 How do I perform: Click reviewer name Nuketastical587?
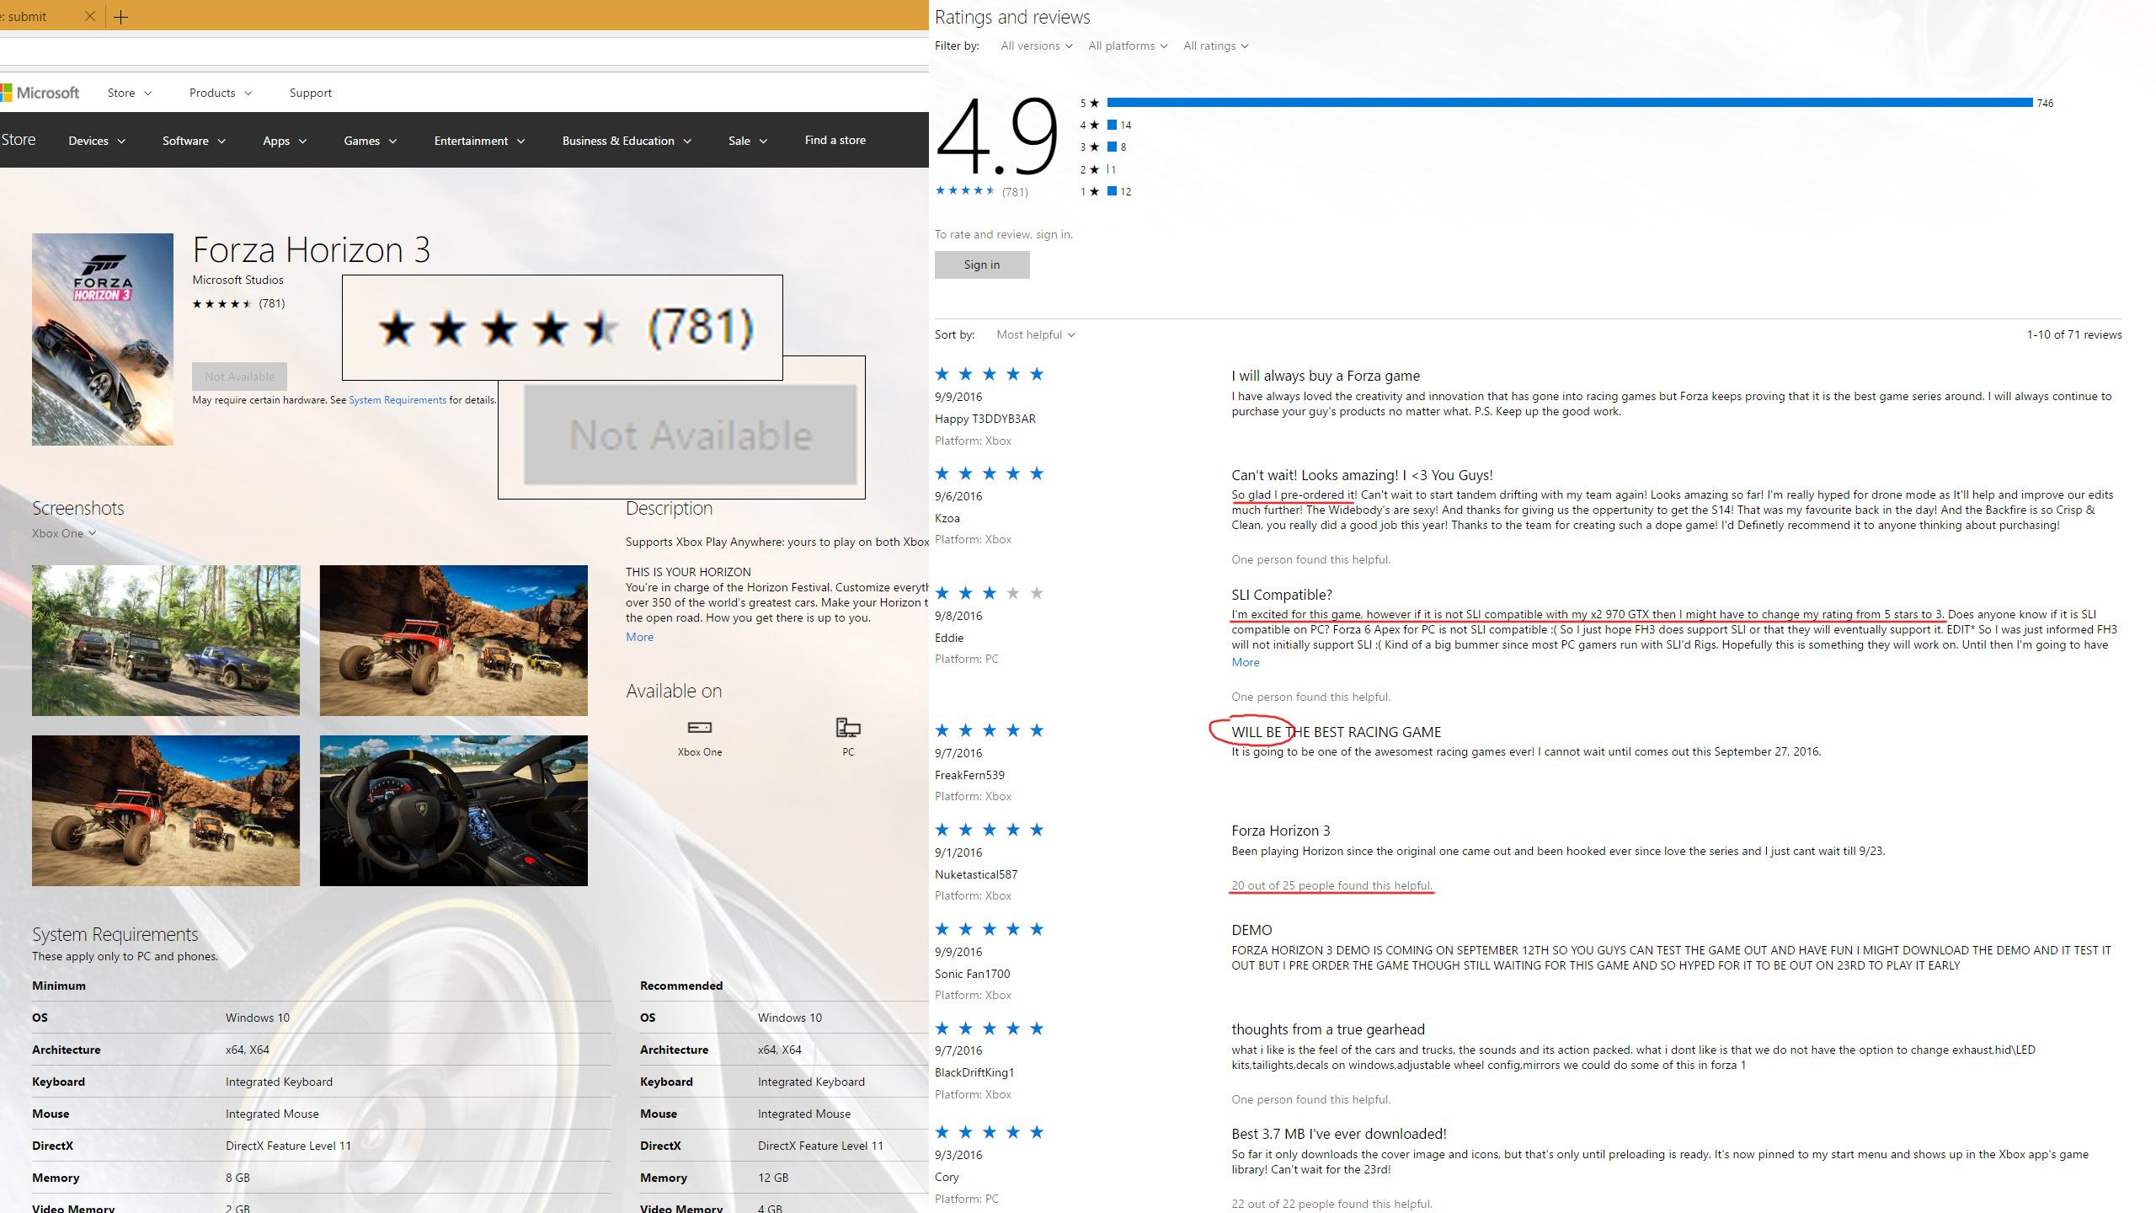[x=975, y=874]
